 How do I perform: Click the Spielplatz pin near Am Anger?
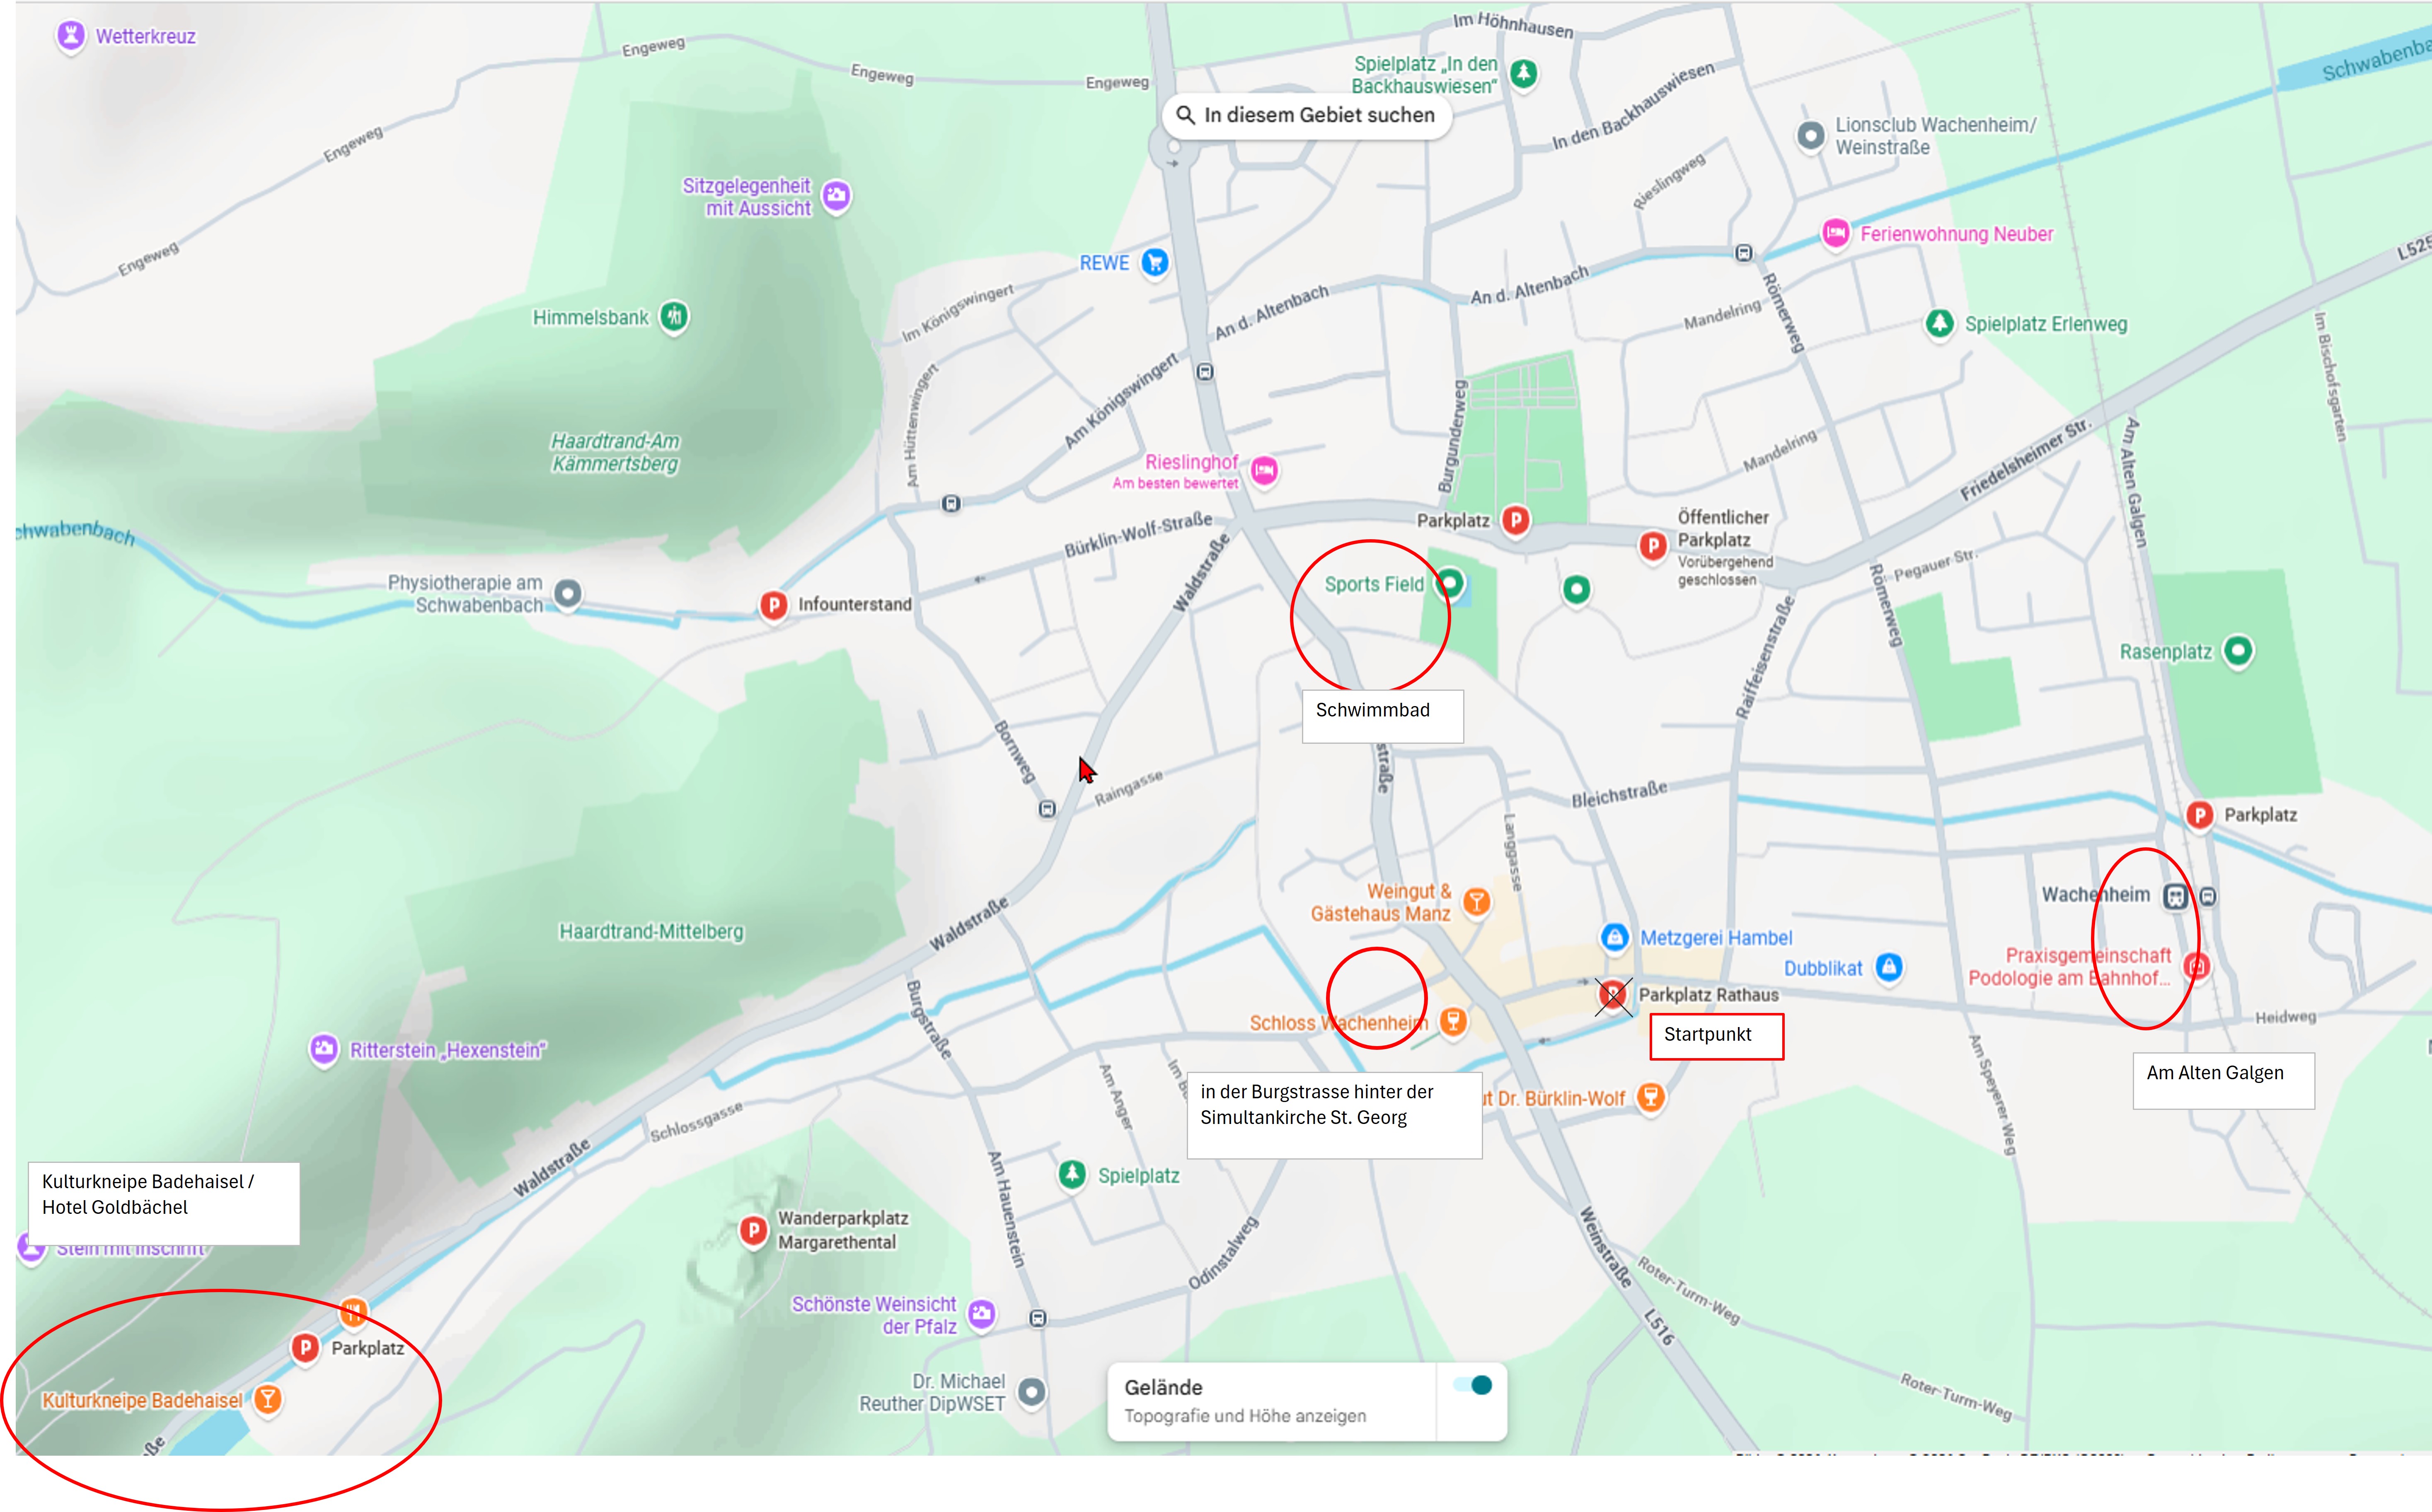coord(1072,1175)
